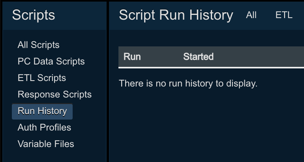
Task: Switch to the All filter tab
Action: point(251,15)
